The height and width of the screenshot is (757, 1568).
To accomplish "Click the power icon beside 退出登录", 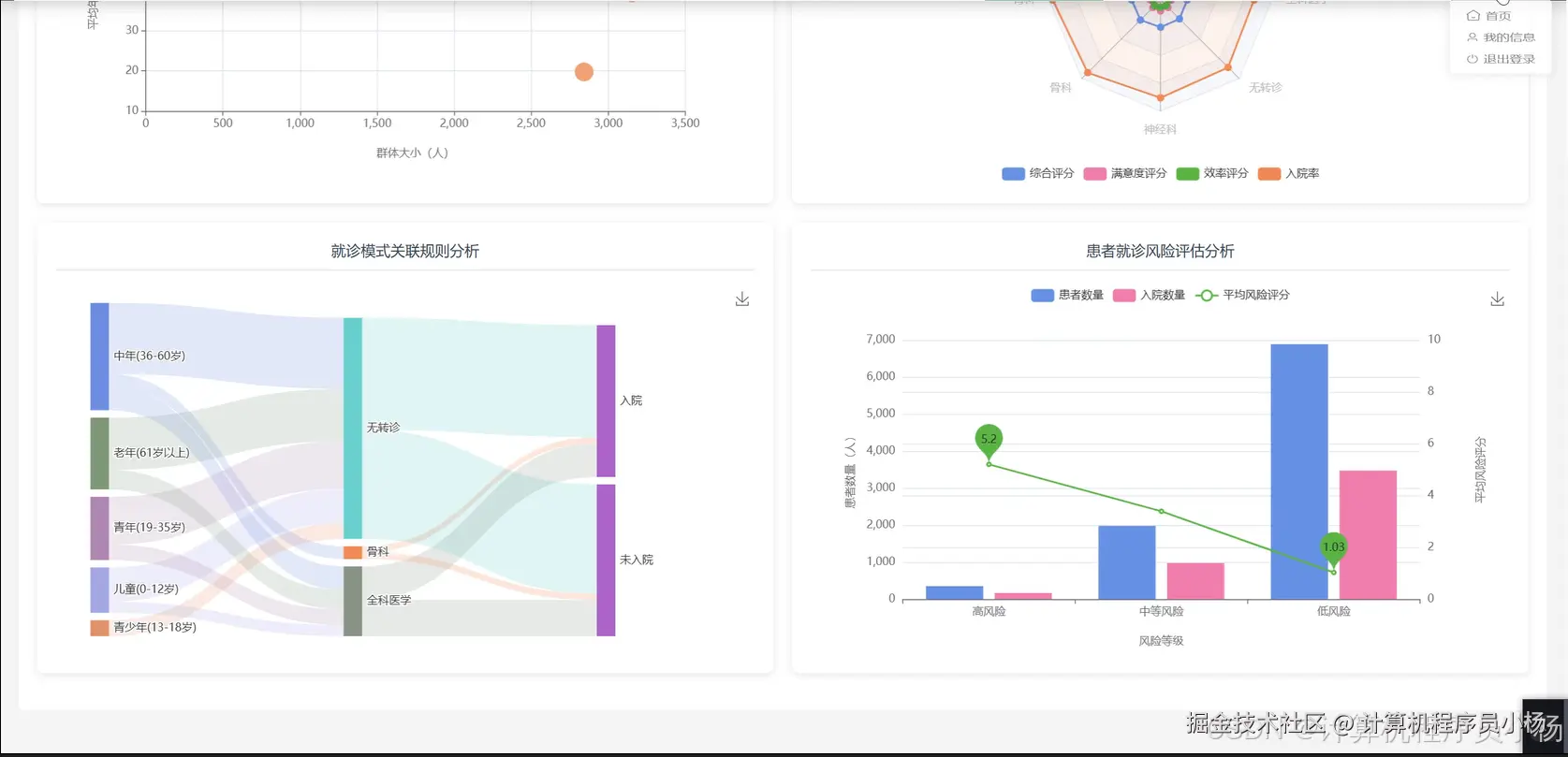I will coord(1473,59).
